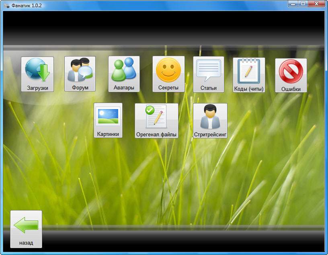This screenshot has height=255, width=328.
Task: Open the Загрузки downloads tile
Action: 37,74
